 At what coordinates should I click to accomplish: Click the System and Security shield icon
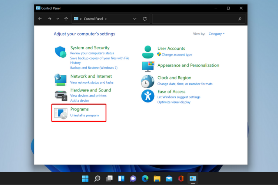61,53
